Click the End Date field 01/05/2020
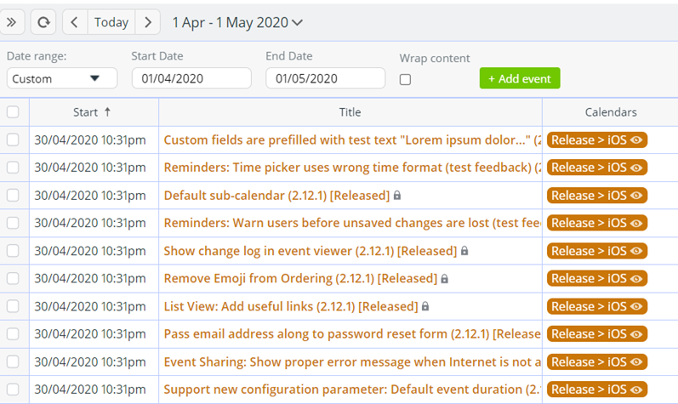The image size is (678, 404). 326,78
